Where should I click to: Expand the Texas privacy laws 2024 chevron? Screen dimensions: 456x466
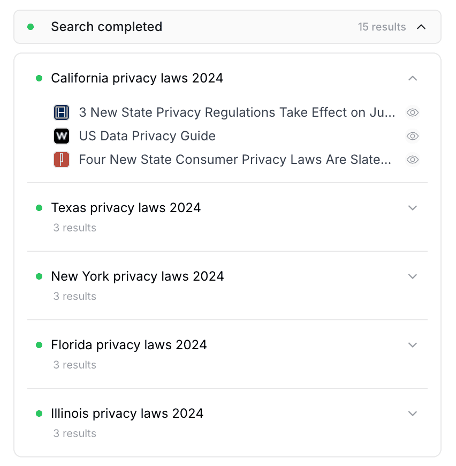coord(413,208)
